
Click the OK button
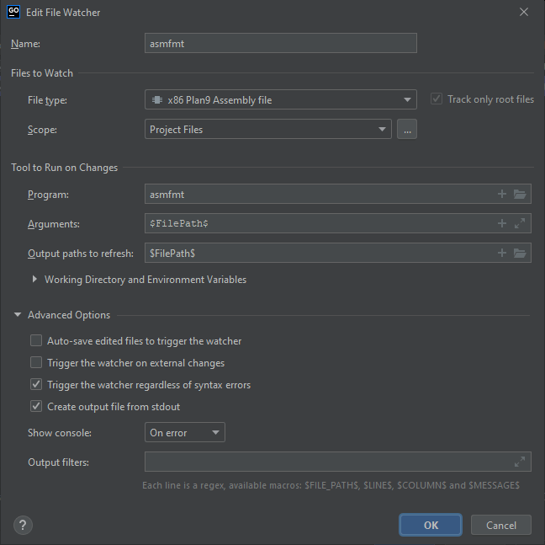pyautogui.click(x=431, y=525)
